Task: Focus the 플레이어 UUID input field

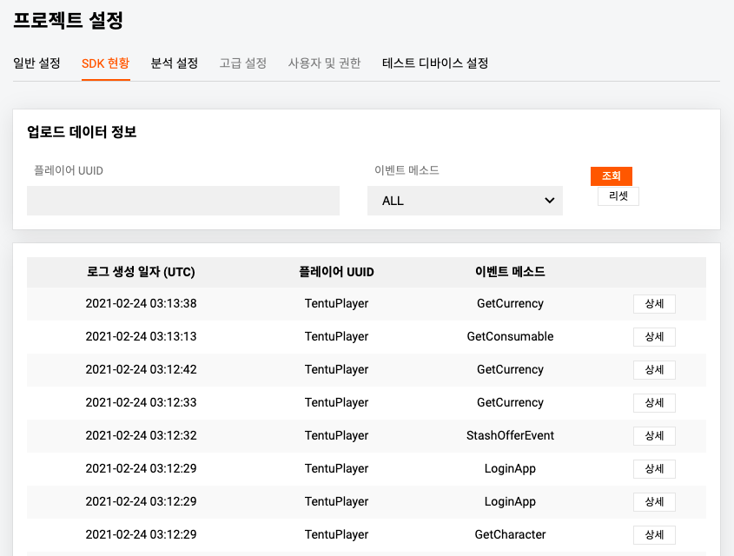Action: click(183, 201)
